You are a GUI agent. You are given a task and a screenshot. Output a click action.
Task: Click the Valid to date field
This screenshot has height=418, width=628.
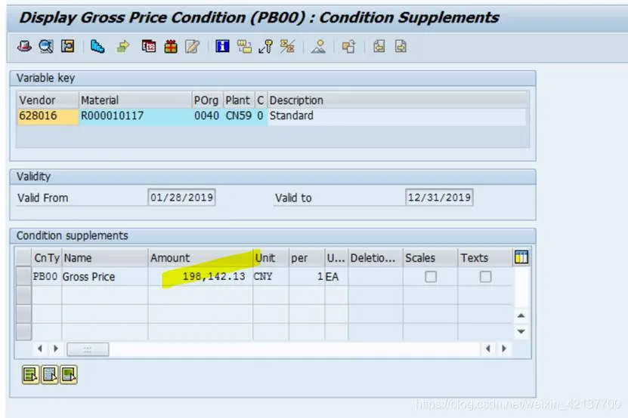click(x=439, y=198)
